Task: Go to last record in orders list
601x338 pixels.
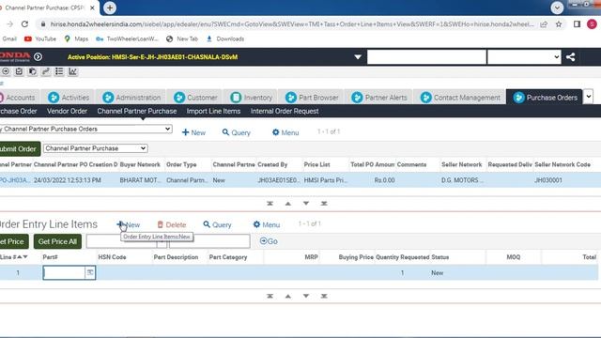Action: 324,204
